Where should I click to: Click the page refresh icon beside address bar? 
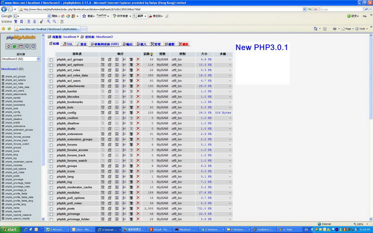[x=310, y=9]
